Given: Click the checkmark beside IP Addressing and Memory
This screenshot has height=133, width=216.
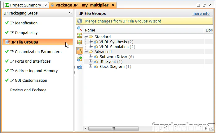Looking at the screenshot, I should pyautogui.click(x=7, y=70).
